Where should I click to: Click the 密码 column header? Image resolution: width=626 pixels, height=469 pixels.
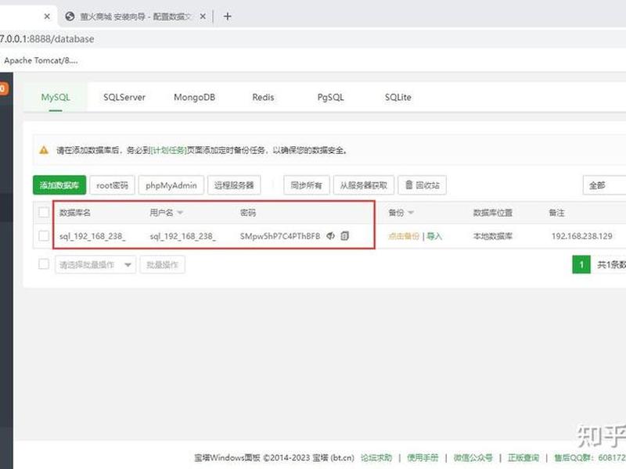tap(248, 213)
